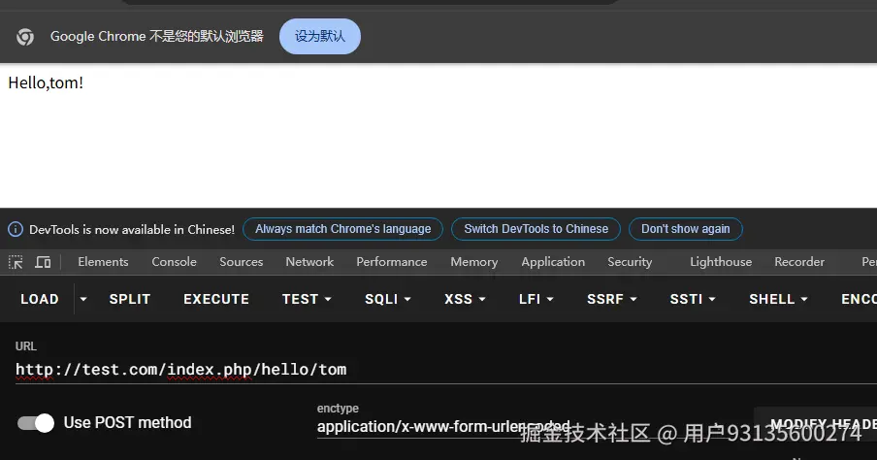Screen dimensions: 877x460
Task: Click Switch DevTools to Chinese
Action: click(536, 229)
